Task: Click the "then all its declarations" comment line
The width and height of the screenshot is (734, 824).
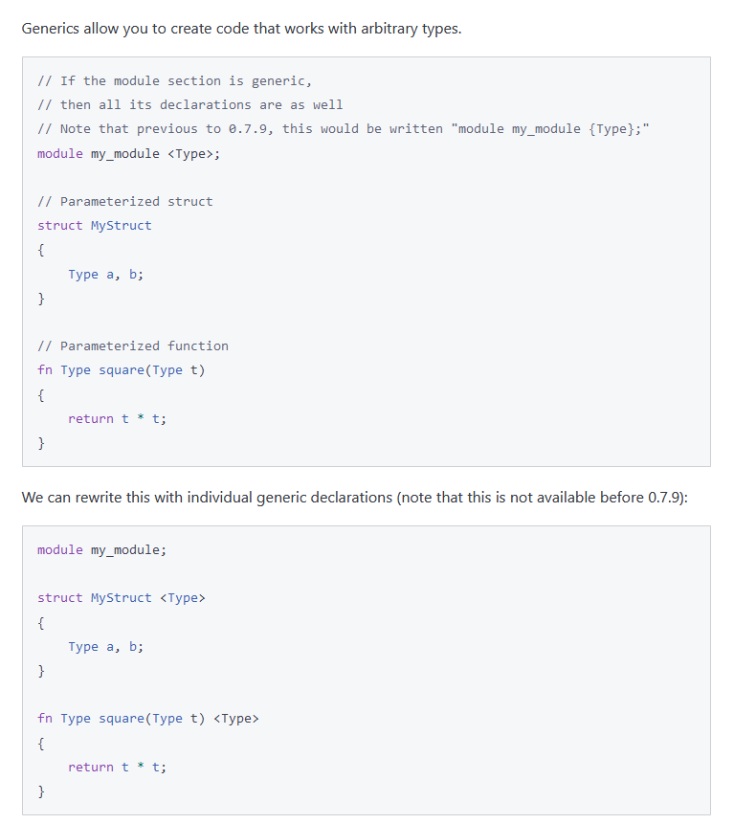Action: click(189, 105)
